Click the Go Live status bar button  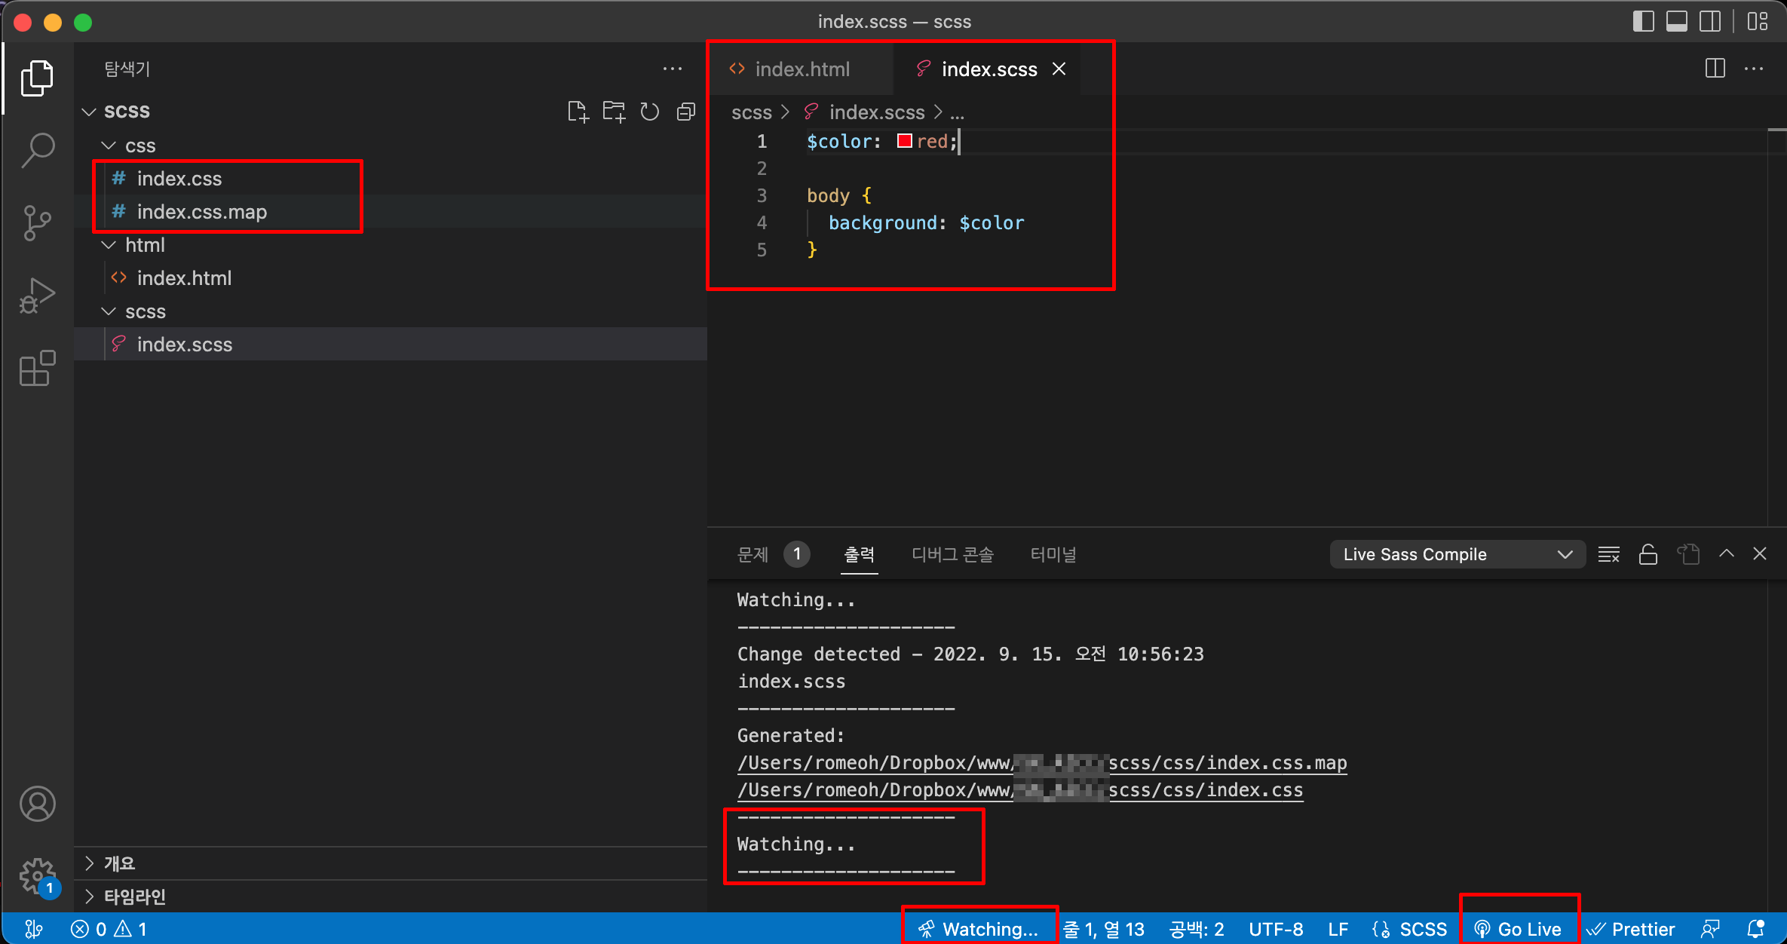[x=1519, y=929]
